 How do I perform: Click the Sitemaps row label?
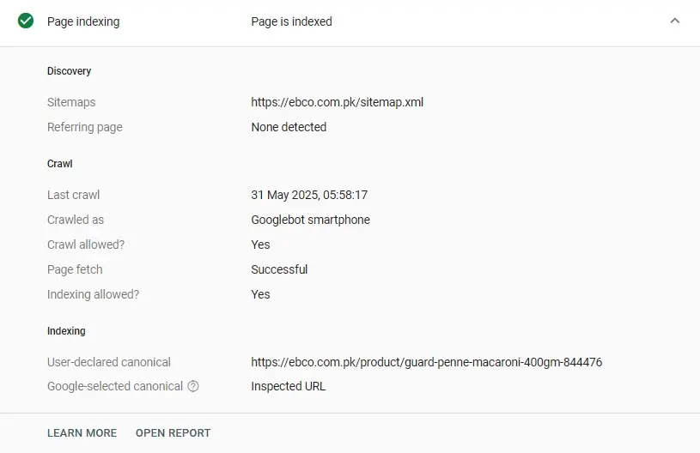pos(71,102)
